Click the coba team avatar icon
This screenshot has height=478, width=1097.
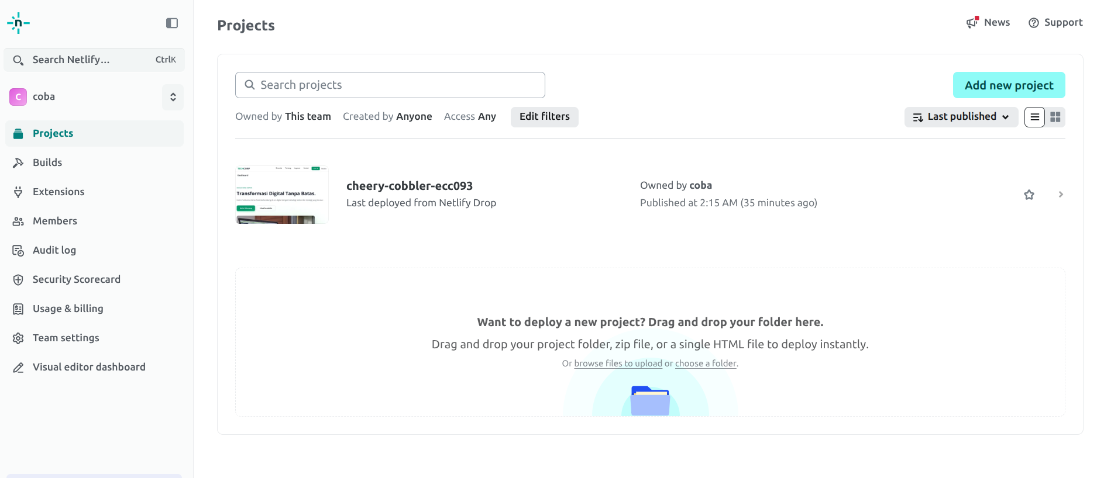(18, 97)
